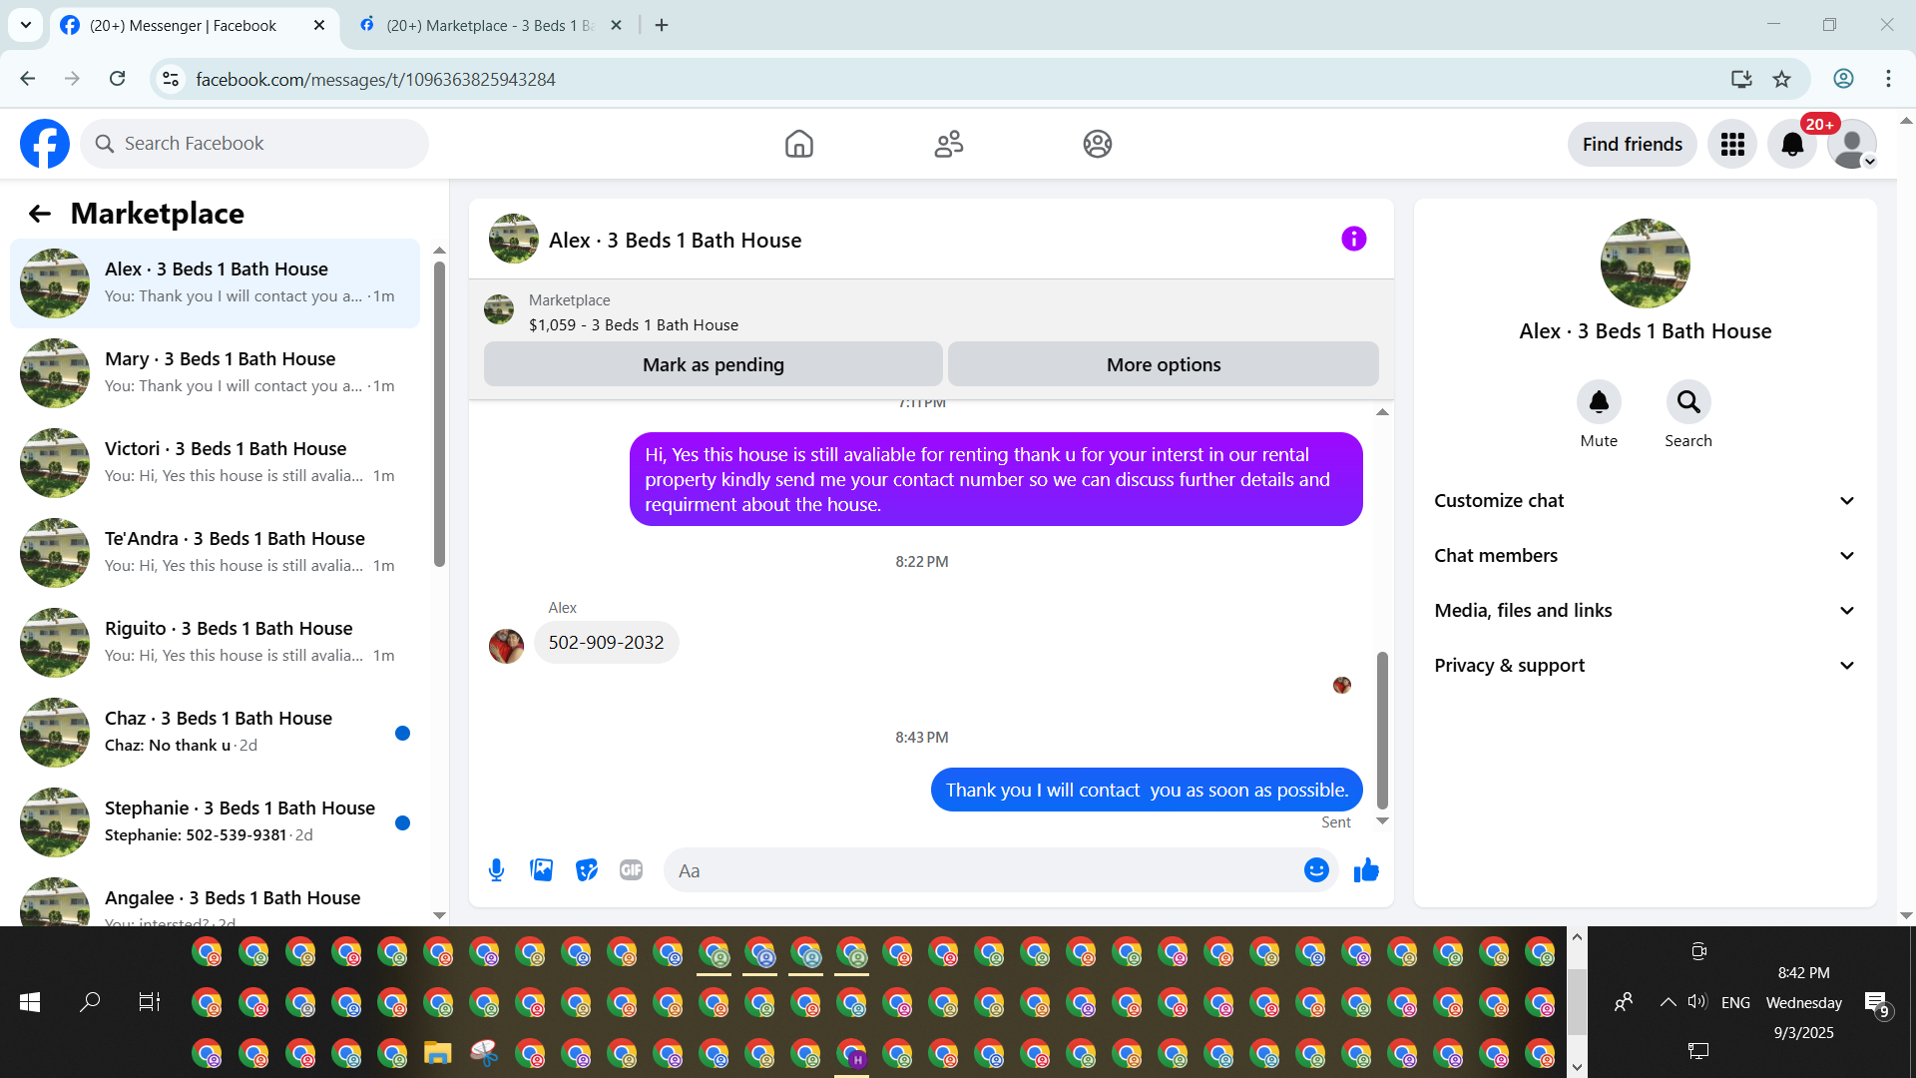Click the back arrow beside Marketplace

pos(40,214)
